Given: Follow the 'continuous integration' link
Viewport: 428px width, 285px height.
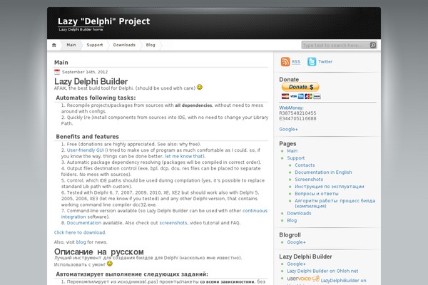Looking at the screenshot, I should 255,211.
